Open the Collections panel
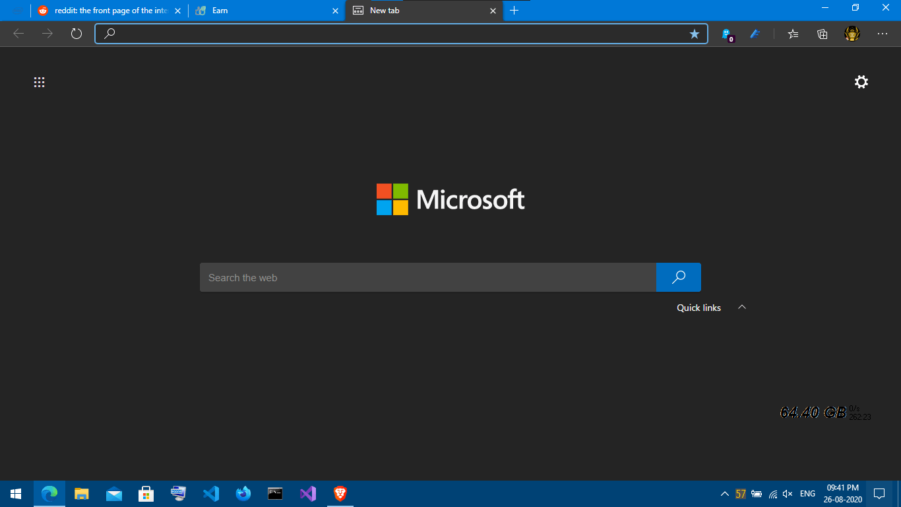This screenshot has height=507, width=901. coord(823,34)
